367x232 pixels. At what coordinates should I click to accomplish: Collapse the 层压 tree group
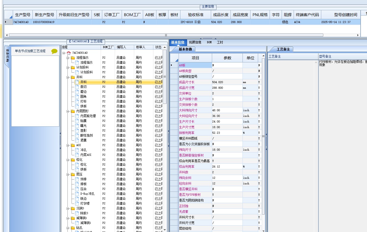point(68,174)
